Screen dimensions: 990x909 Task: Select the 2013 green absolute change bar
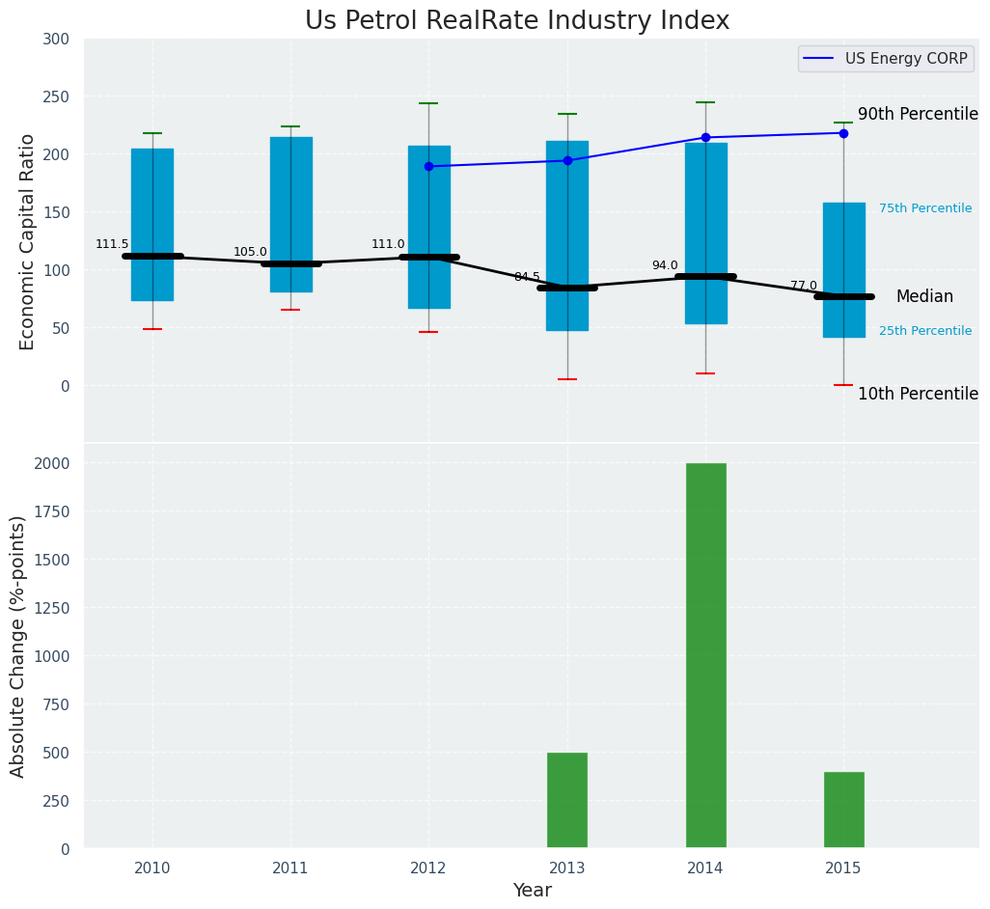point(567,800)
